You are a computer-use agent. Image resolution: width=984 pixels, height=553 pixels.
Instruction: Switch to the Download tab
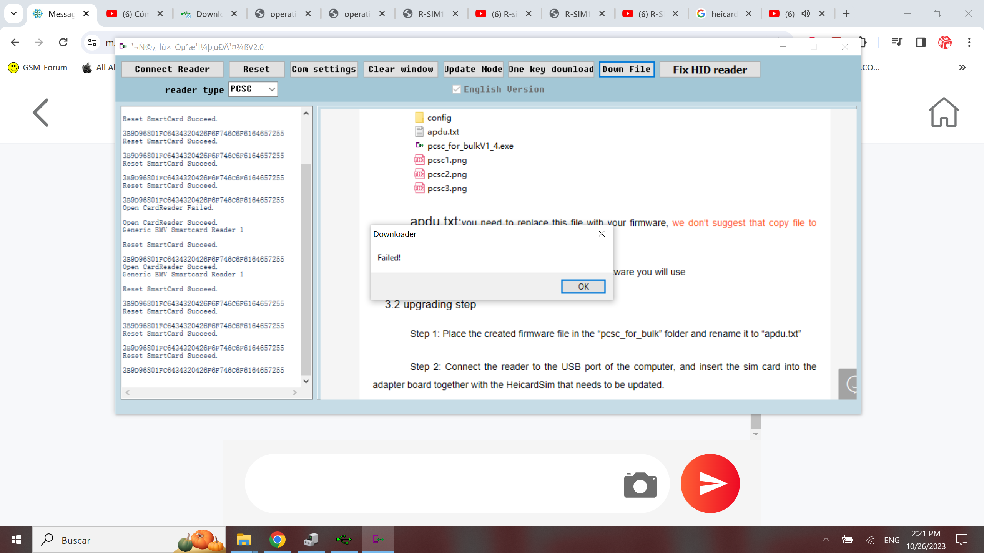pos(209,14)
